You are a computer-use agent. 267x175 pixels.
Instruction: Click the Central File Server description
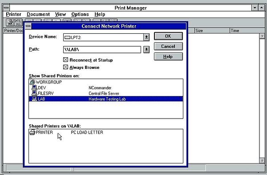coord(104,93)
